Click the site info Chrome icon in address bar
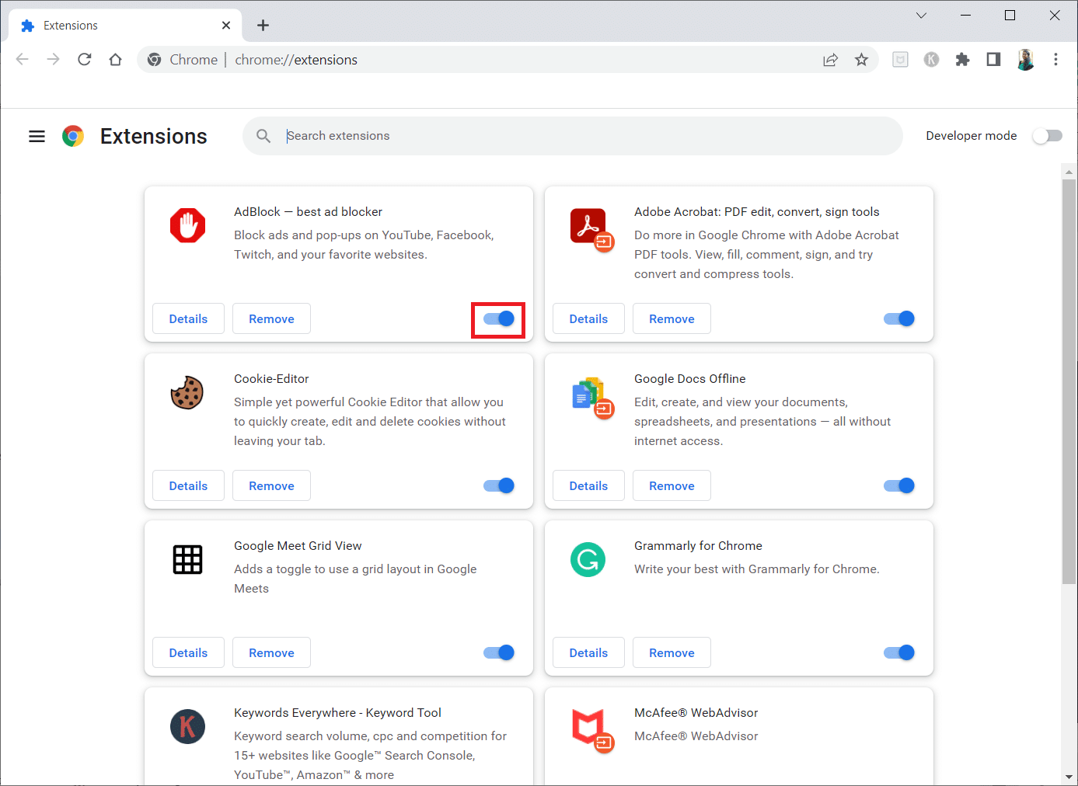Screen dimensions: 1078x786 pyautogui.click(x=154, y=60)
